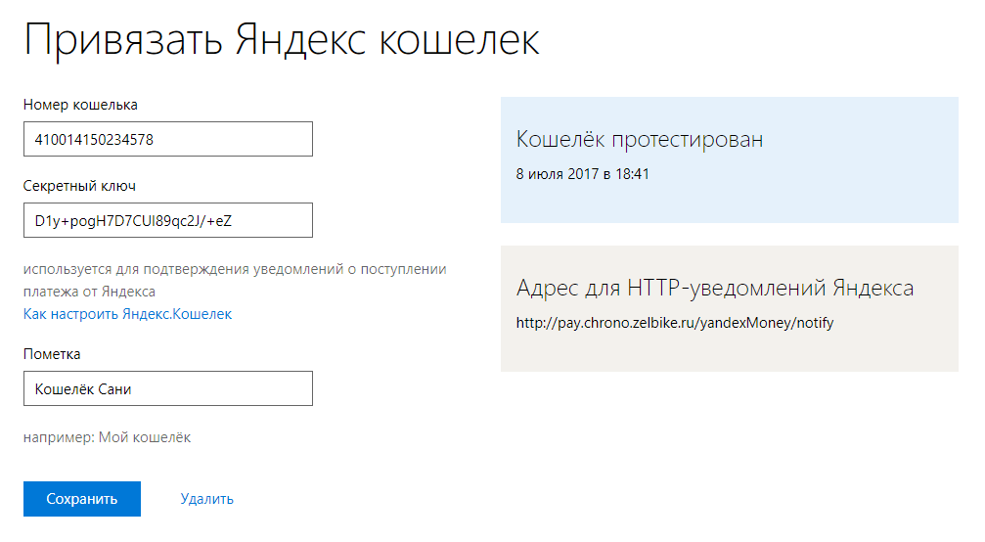Click the например: Мой кошелёк hint
This screenshot has width=985, height=542.
tap(107, 437)
